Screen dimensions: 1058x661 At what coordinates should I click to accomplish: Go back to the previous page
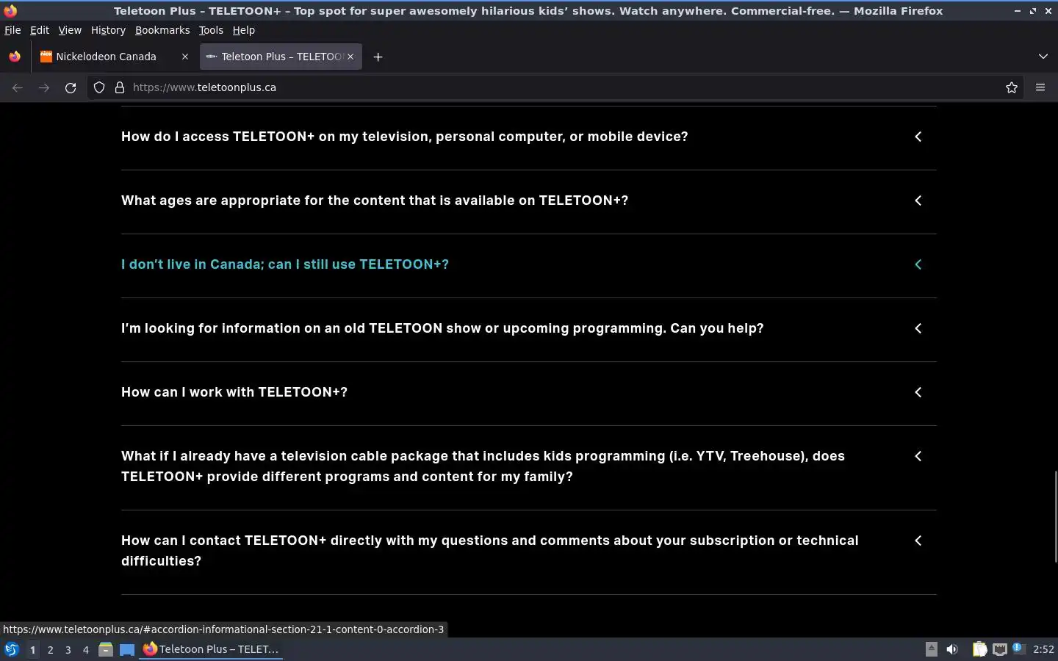[18, 87]
